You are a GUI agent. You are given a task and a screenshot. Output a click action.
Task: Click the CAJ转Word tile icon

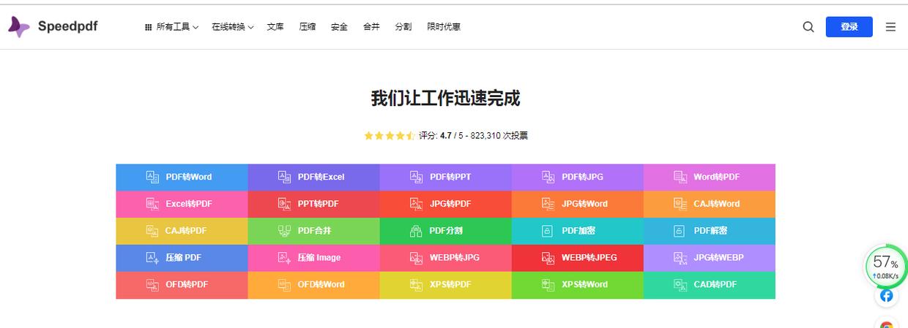pyautogui.click(x=680, y=204)
